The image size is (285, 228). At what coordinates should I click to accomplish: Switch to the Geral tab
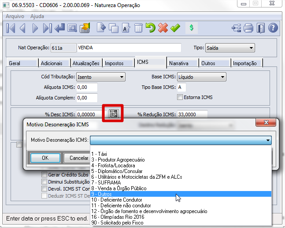click(22, 63)
